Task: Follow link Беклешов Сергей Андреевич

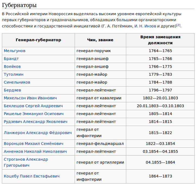Action: coord(33,106)
